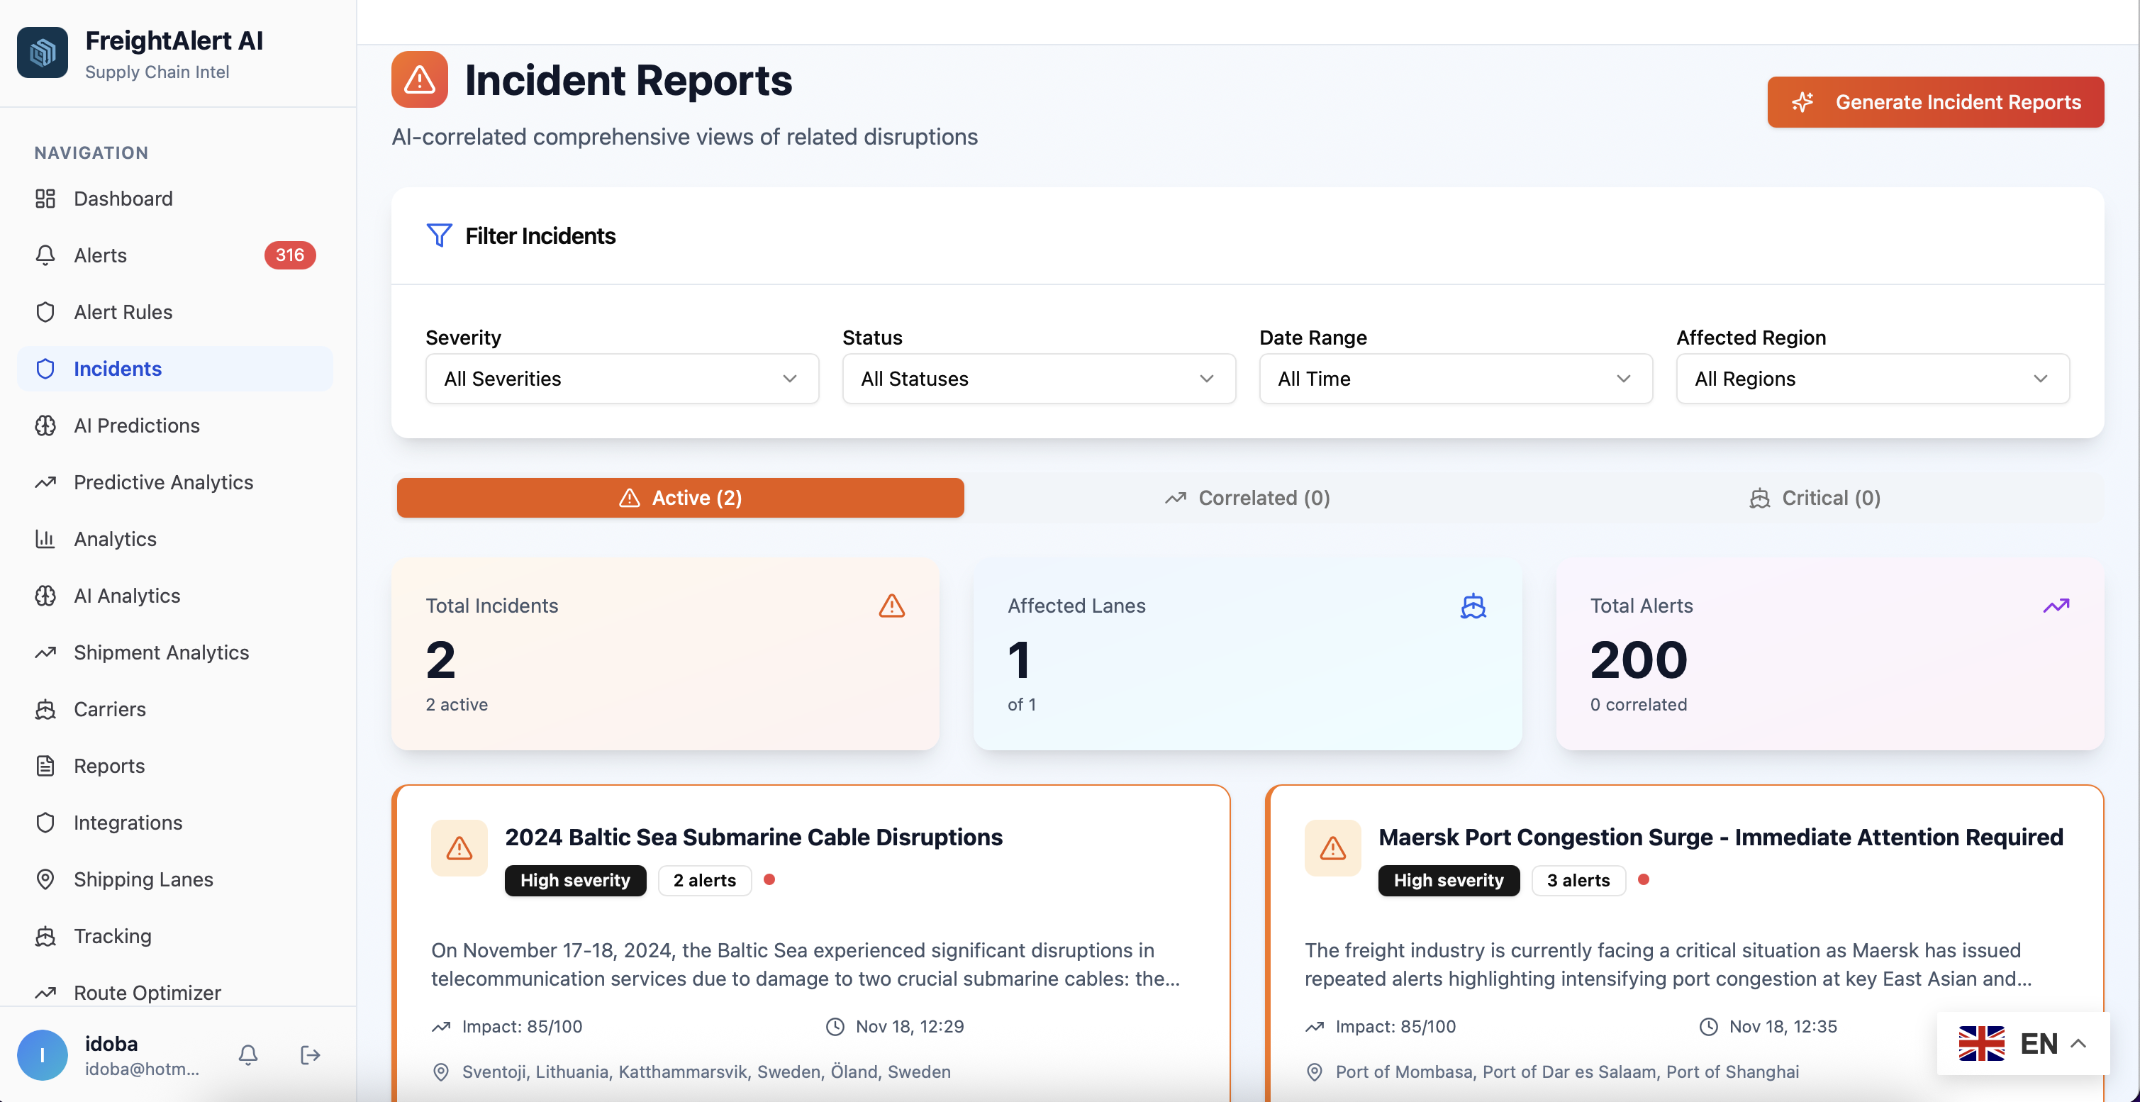The image size is (2140, 1102).
Task: Select the Active (2) incidents filter
Action: (x=679, y=497)
